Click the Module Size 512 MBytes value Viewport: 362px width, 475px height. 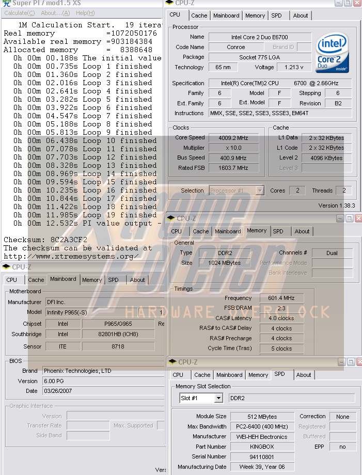click(262, 417)
